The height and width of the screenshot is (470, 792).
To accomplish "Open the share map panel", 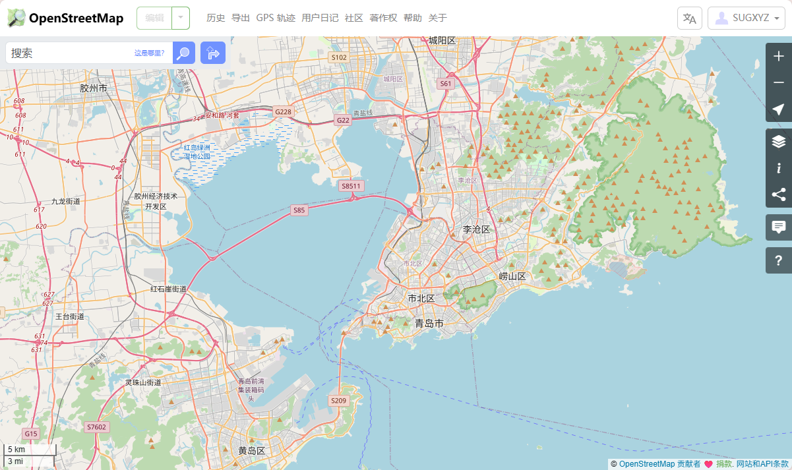I will point(778,194).
